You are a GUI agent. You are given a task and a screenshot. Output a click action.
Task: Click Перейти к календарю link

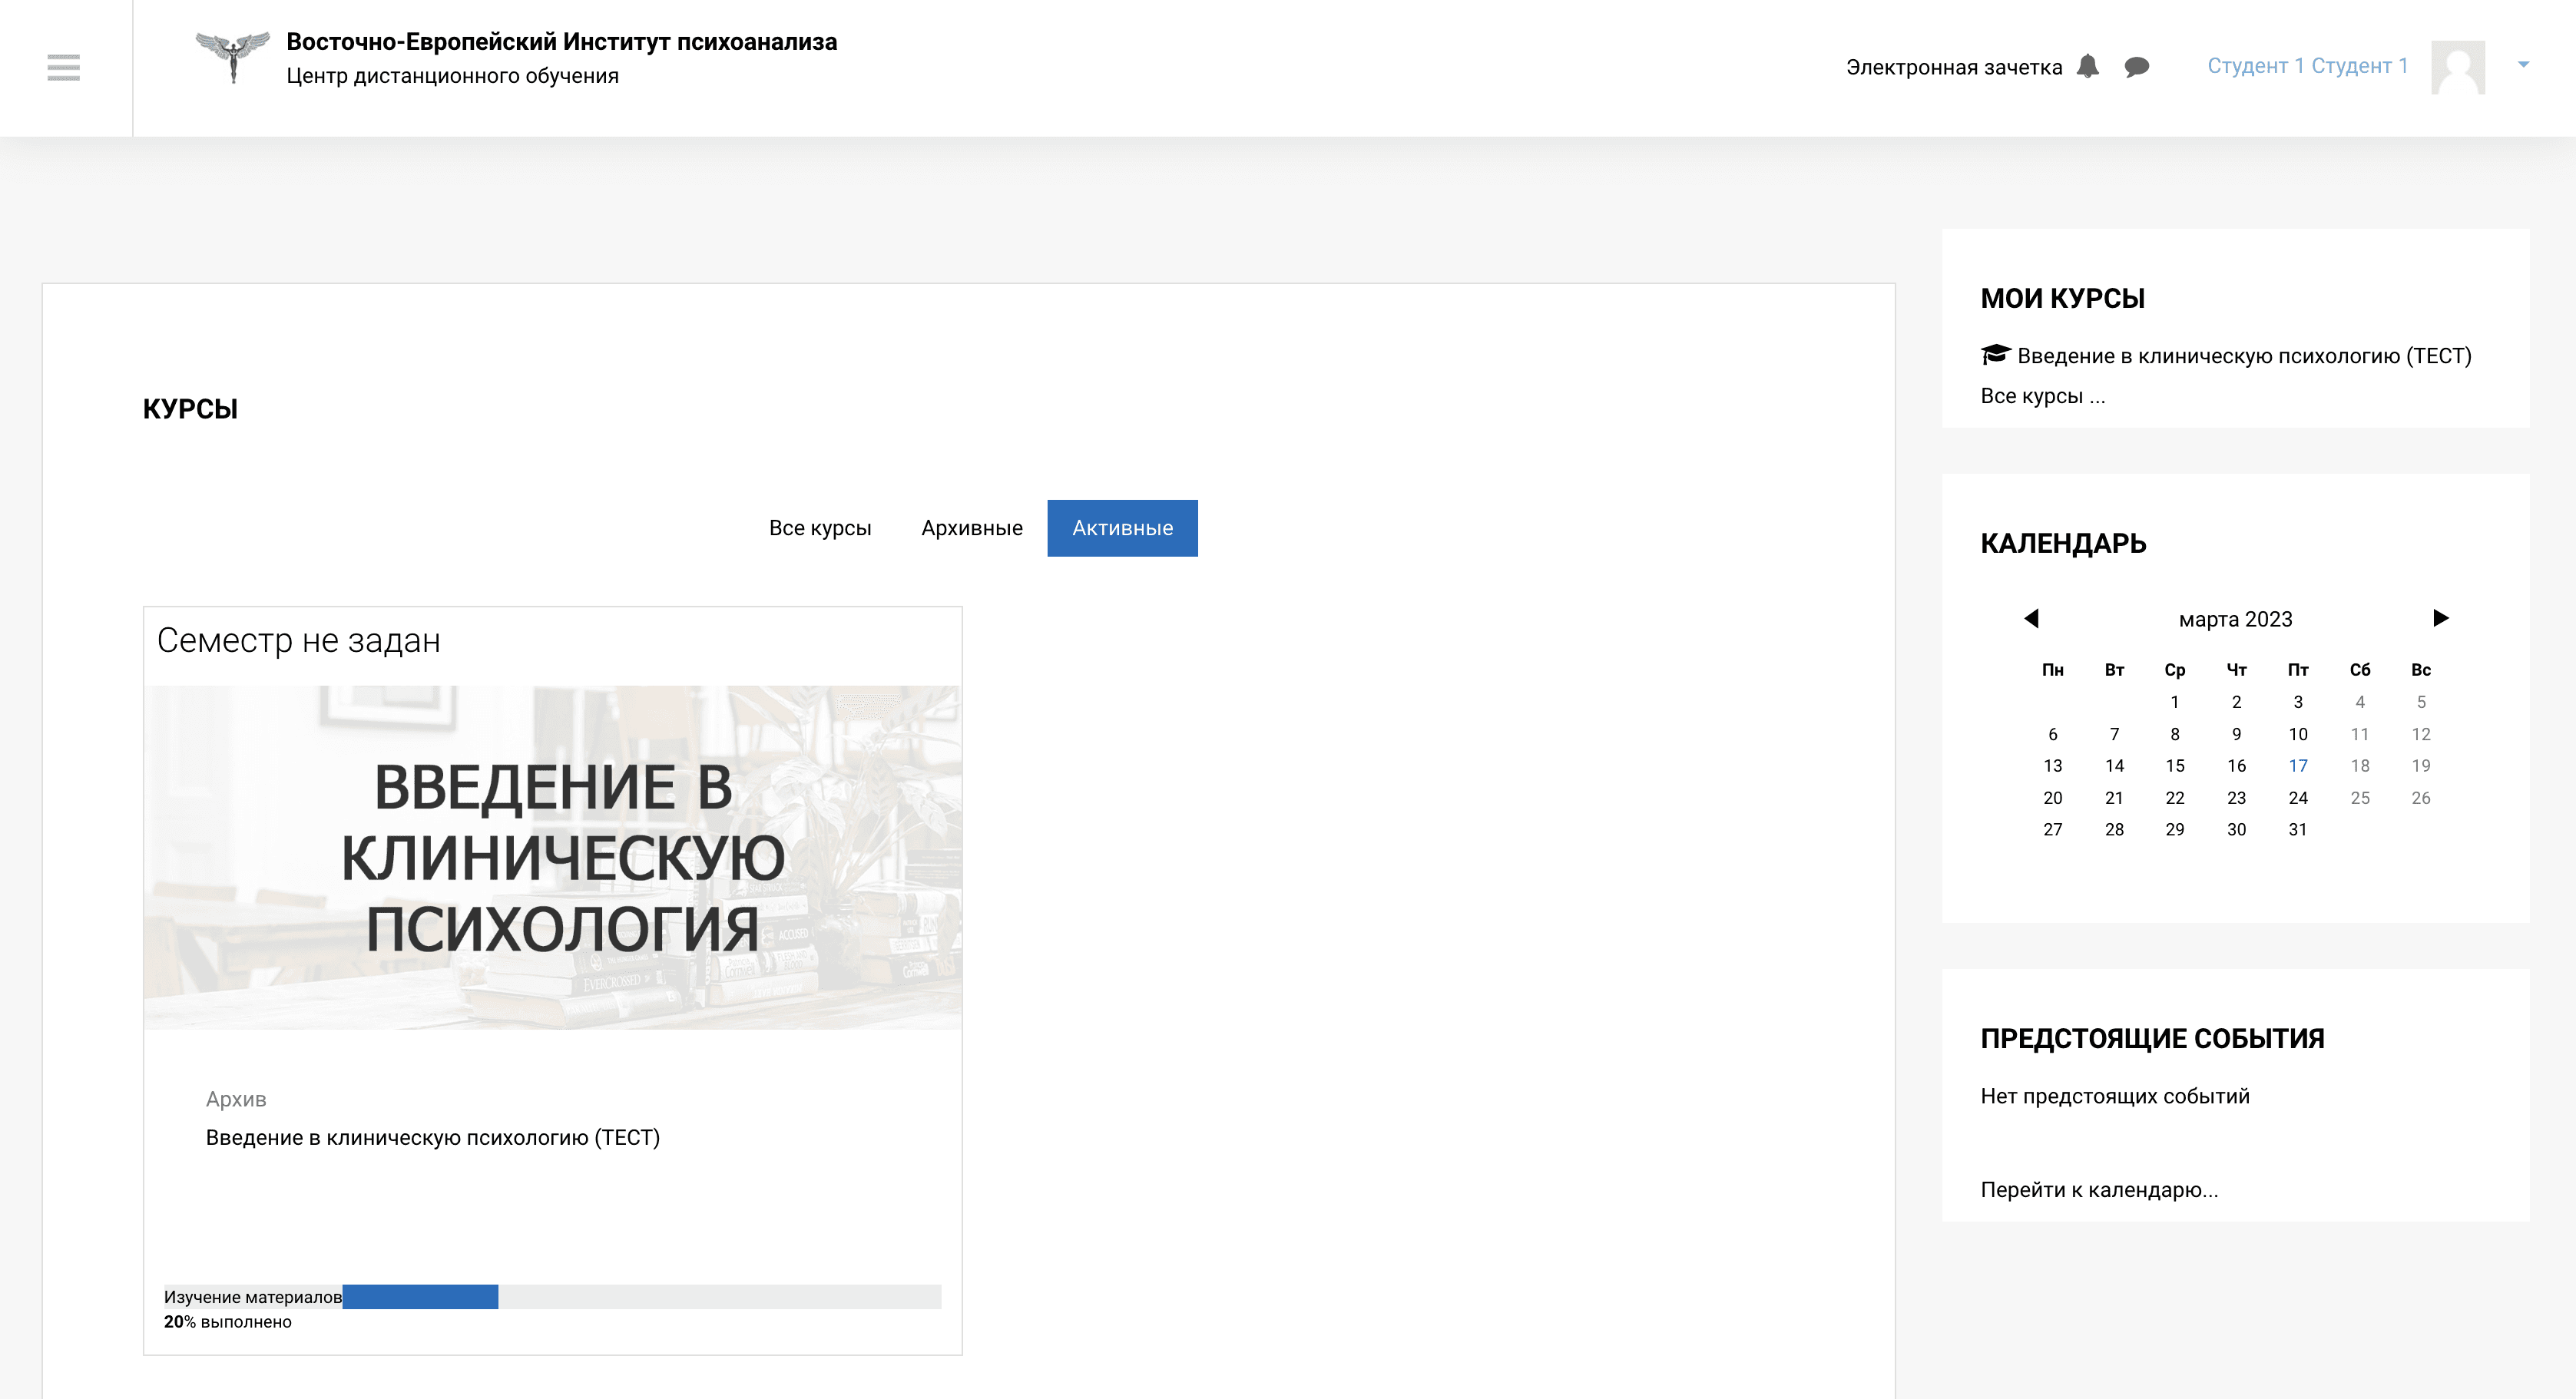2098,1190
